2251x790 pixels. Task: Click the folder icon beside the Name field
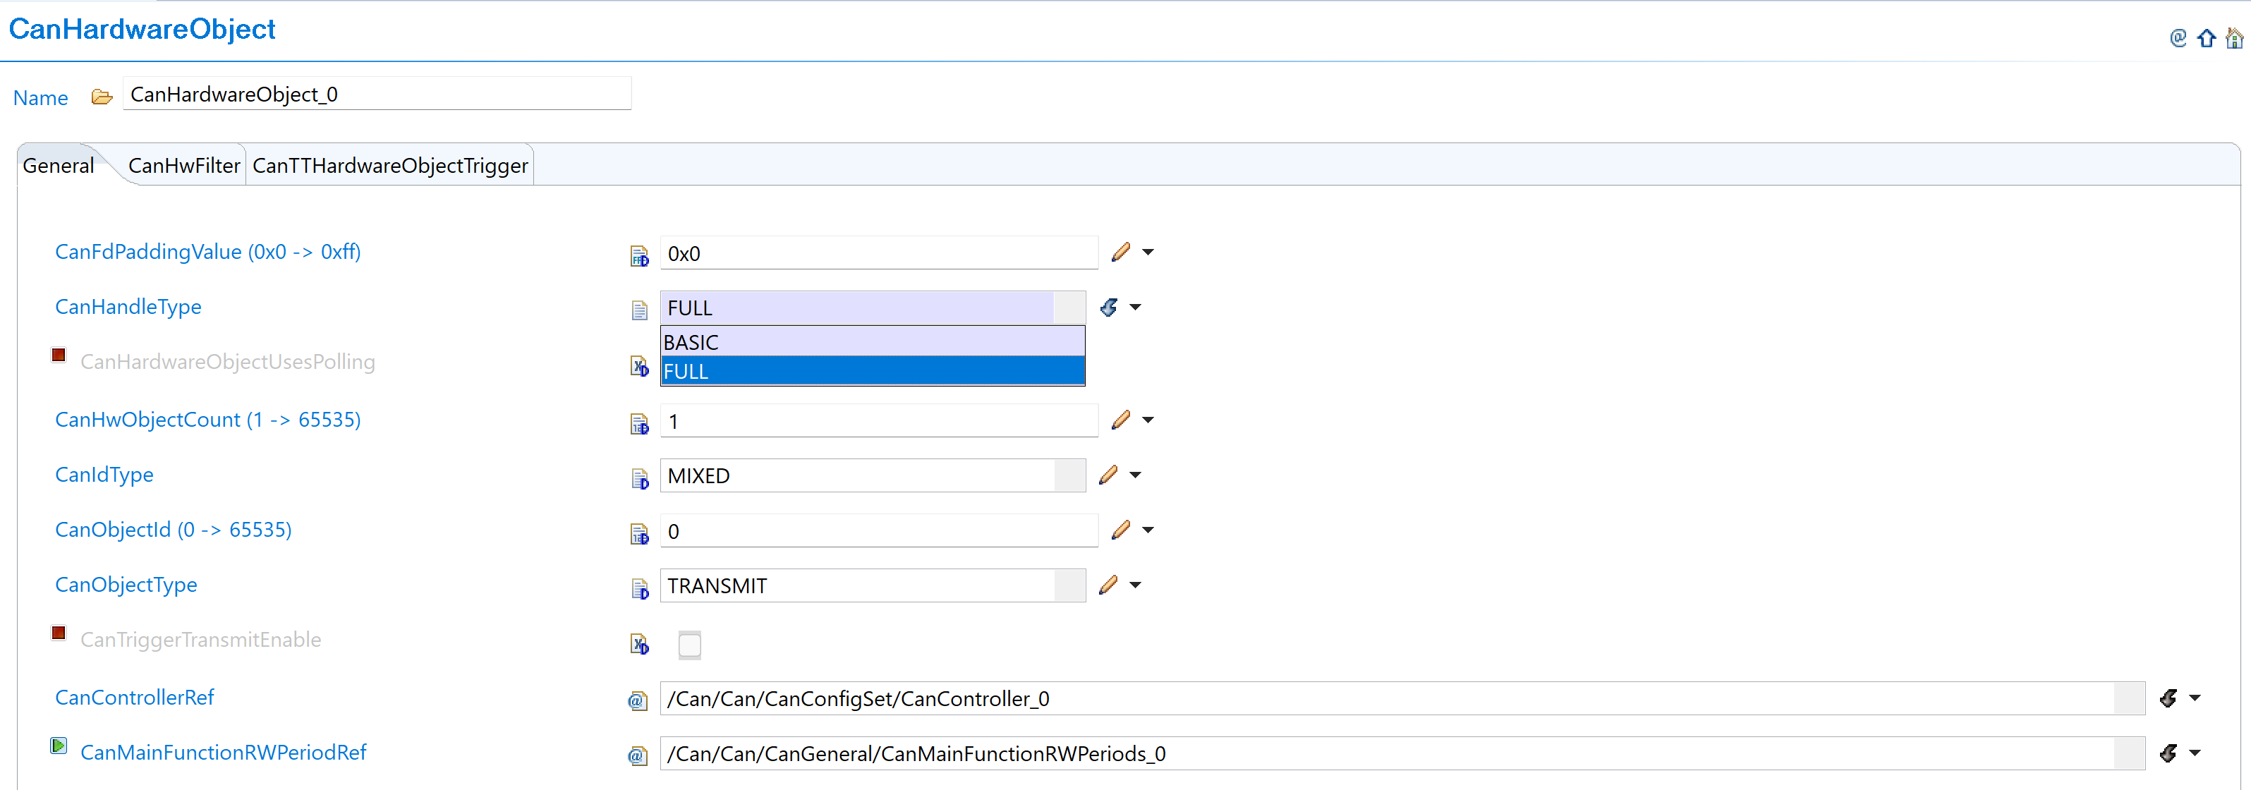click(102, 95)
